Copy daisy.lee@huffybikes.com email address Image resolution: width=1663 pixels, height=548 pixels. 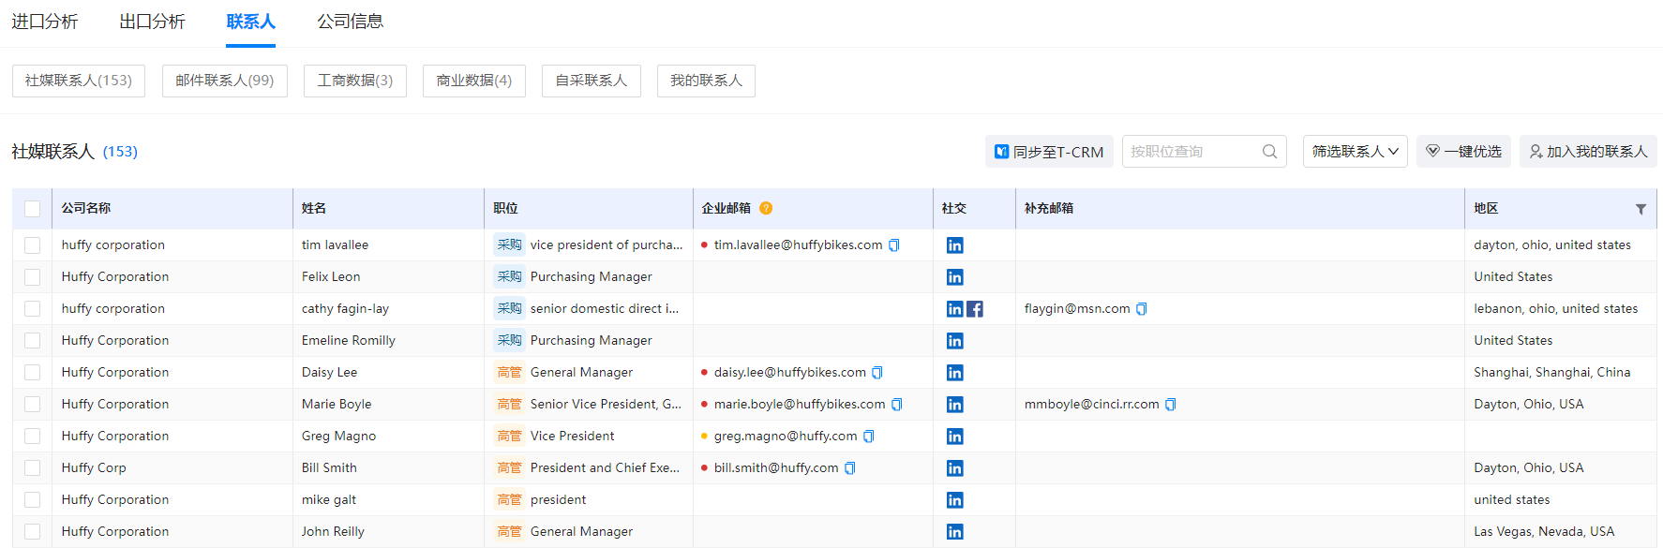pos(877,373)
